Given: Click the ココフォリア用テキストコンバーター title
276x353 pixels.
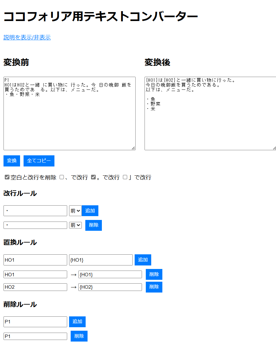Looking at the screenshot, I should coord(101,17).
